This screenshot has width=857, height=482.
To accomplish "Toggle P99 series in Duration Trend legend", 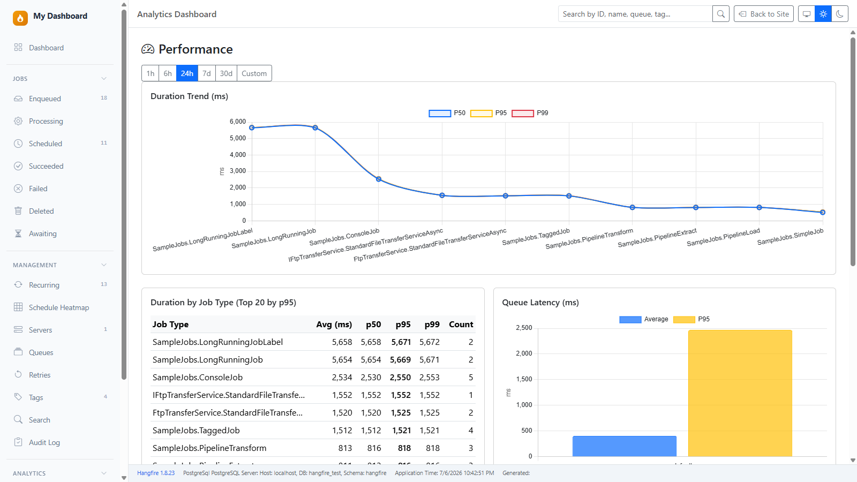I will pos(530,113).
